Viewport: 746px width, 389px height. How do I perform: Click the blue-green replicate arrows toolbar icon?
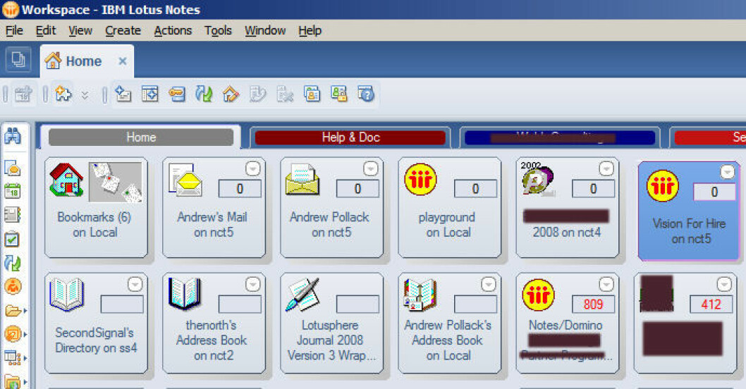pos(204,94)
